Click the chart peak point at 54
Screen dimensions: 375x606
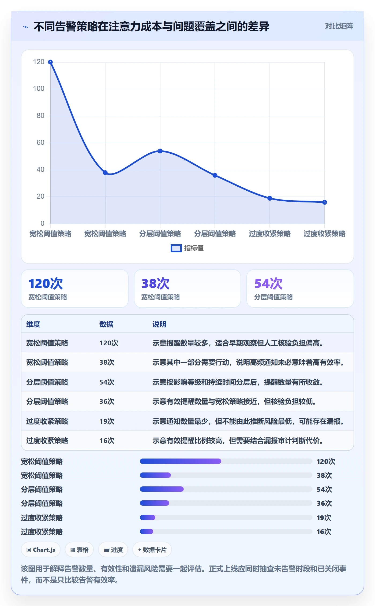click(x=160, y=151)
